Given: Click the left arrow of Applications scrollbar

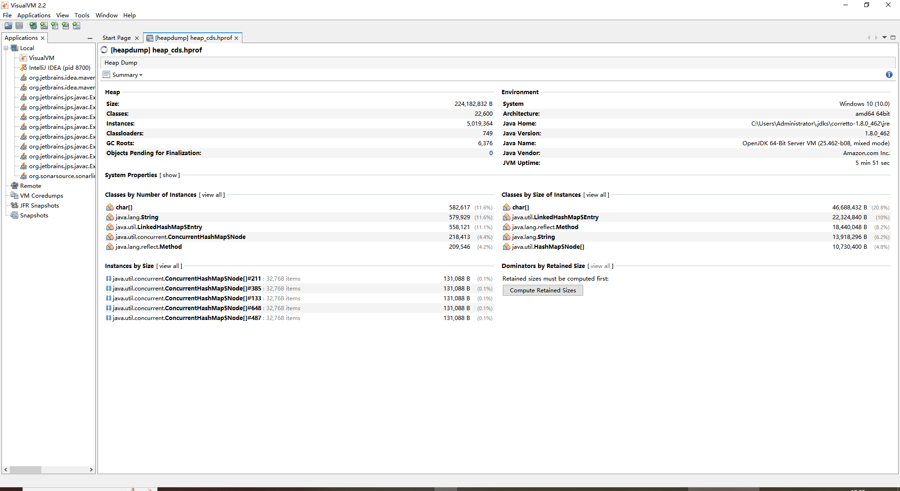Looking at the screenshot, I should 6,469.
